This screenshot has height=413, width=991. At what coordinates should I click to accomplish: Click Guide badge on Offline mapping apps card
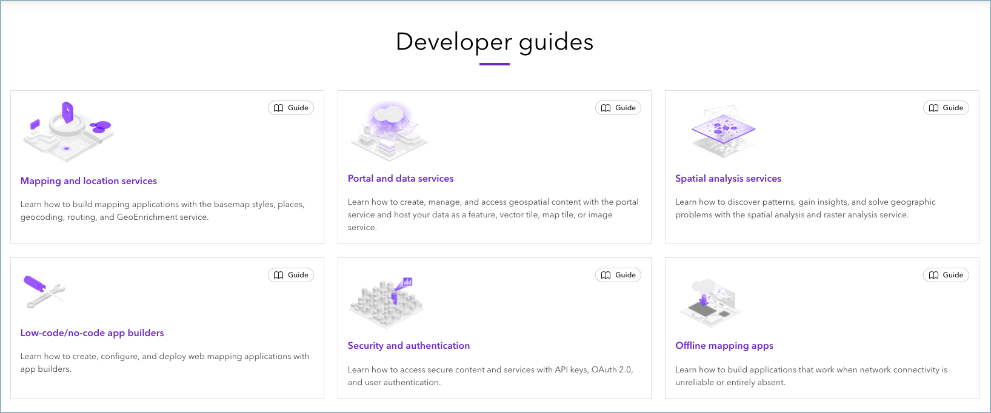point(946,275)
